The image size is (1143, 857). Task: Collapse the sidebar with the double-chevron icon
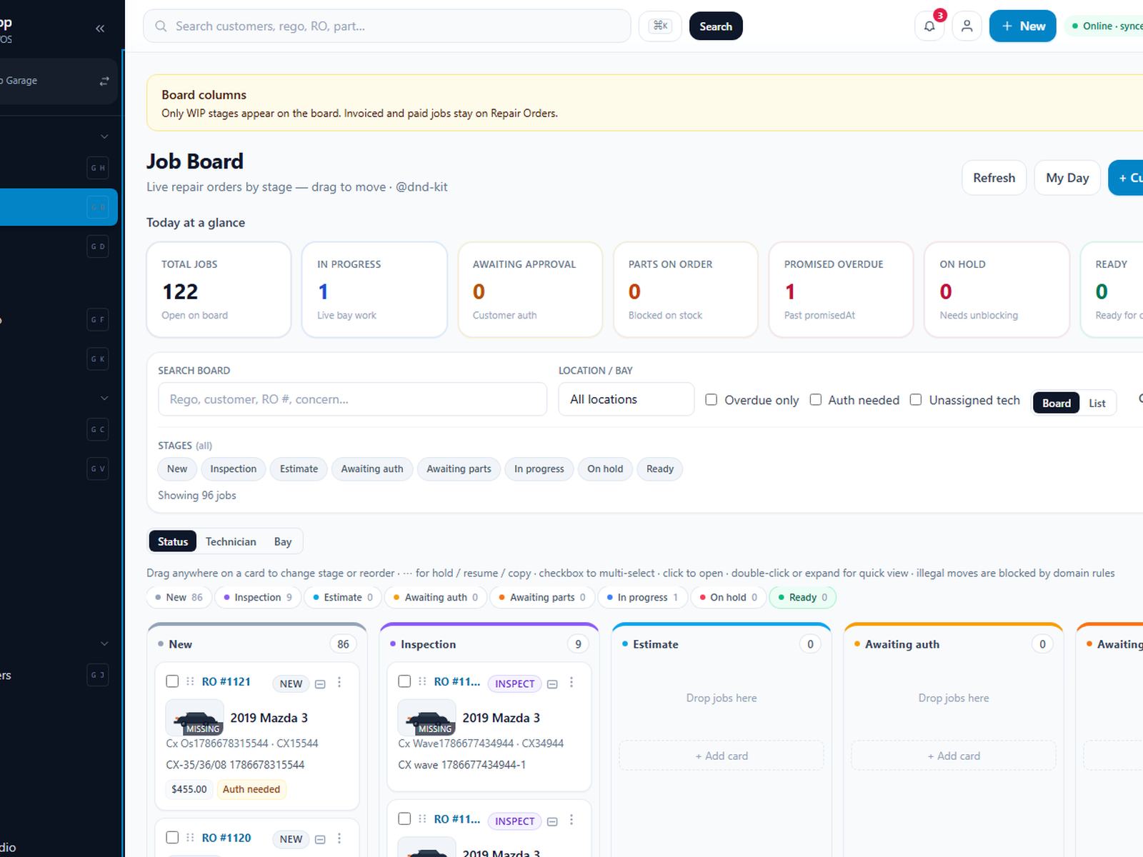100,29
